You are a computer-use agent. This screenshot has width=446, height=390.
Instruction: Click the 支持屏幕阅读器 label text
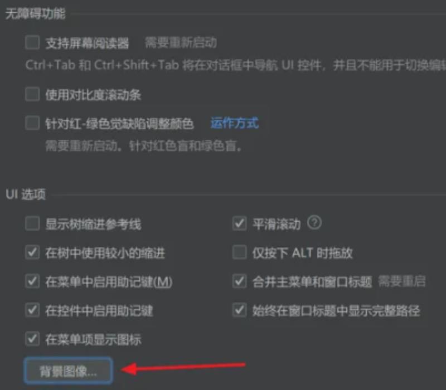pyautogui.click(x=88, y=43)
